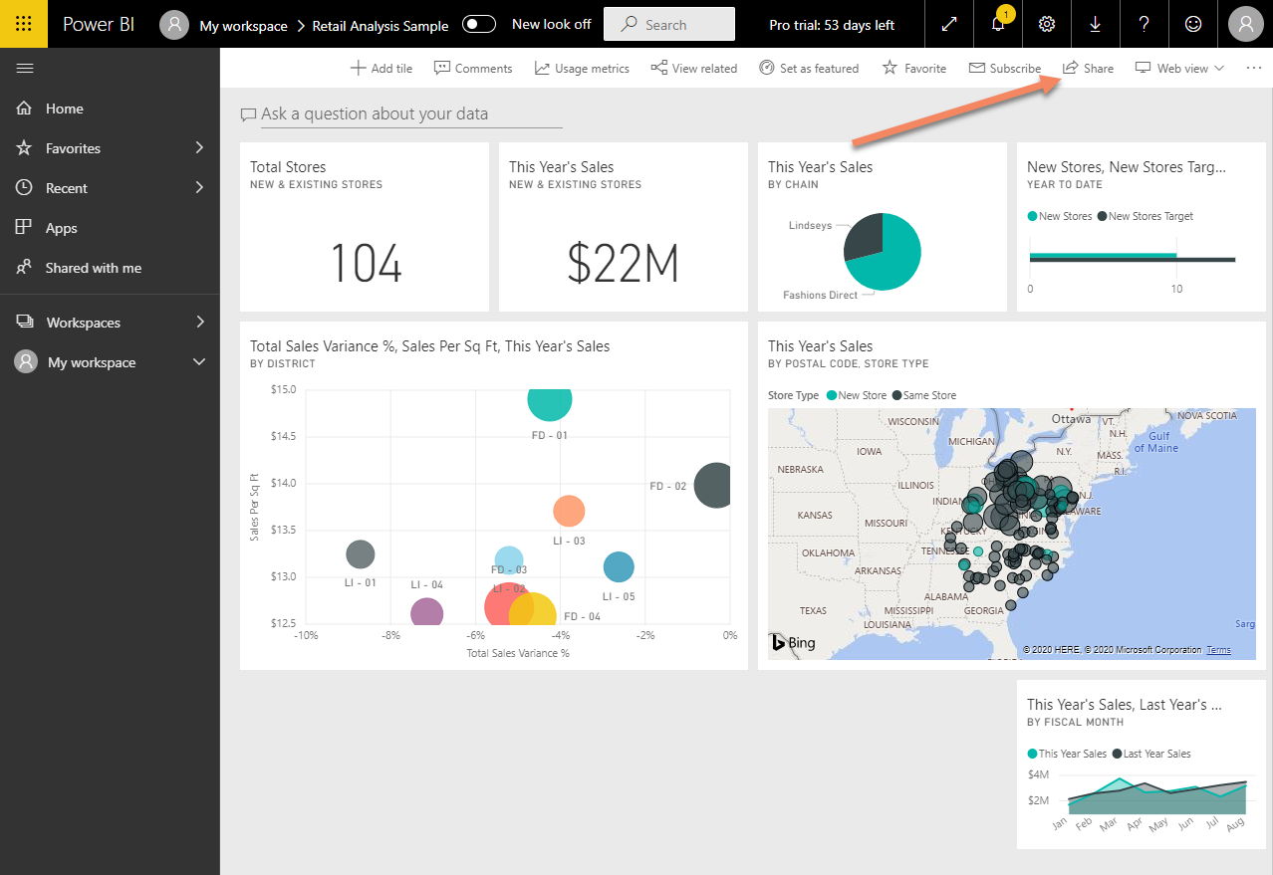Expand the Favorites section
The image size is (1273, 875).
[199, 147]
